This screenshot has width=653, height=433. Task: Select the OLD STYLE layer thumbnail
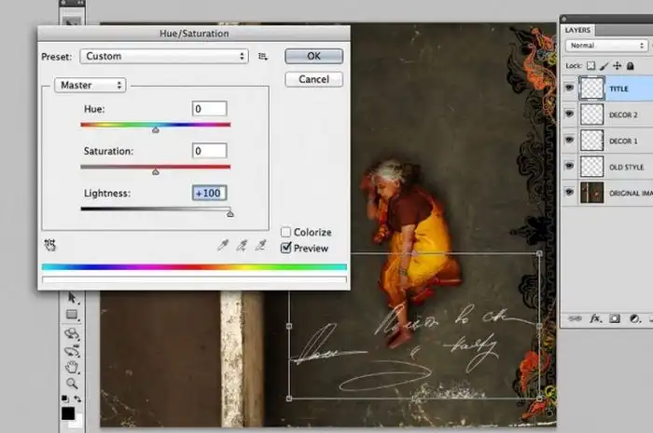click(591, 167)
